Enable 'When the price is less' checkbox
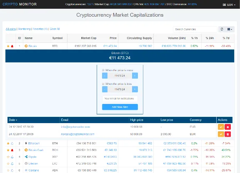This screenshot has height=173, width=240. click(x=103, y=84)
